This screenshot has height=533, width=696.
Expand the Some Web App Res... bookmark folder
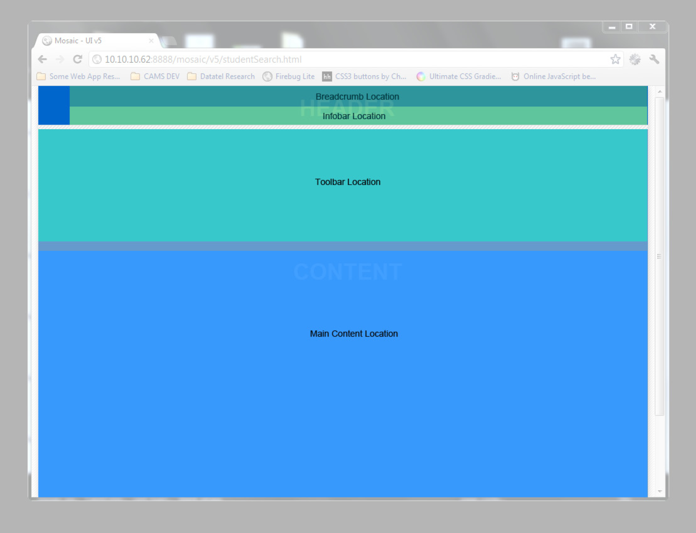pyautogui.click(x=79, y=77)
